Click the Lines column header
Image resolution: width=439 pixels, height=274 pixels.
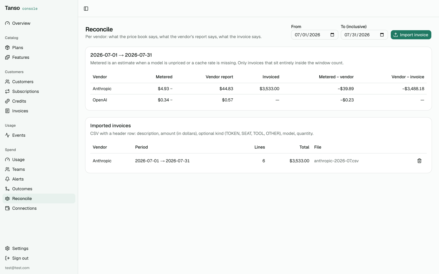pos(260,147)
